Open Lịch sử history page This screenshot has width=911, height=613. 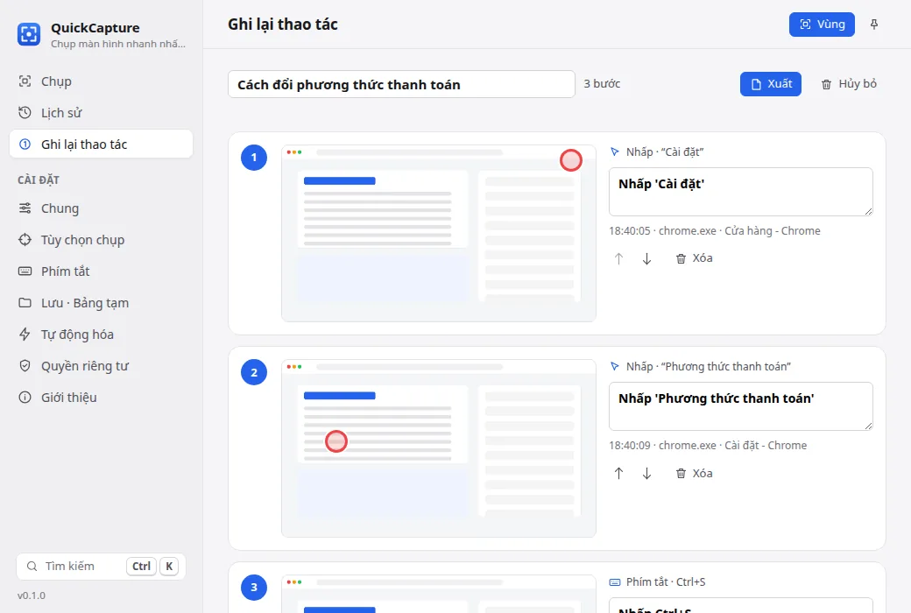(101, 113)
